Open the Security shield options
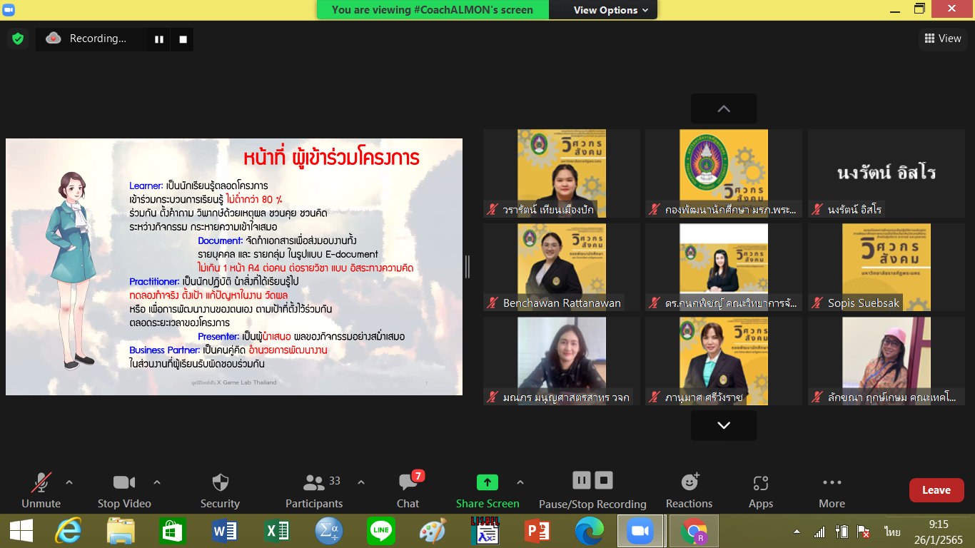The width and height of the screenshot is (975, 548). click(220, 490)
